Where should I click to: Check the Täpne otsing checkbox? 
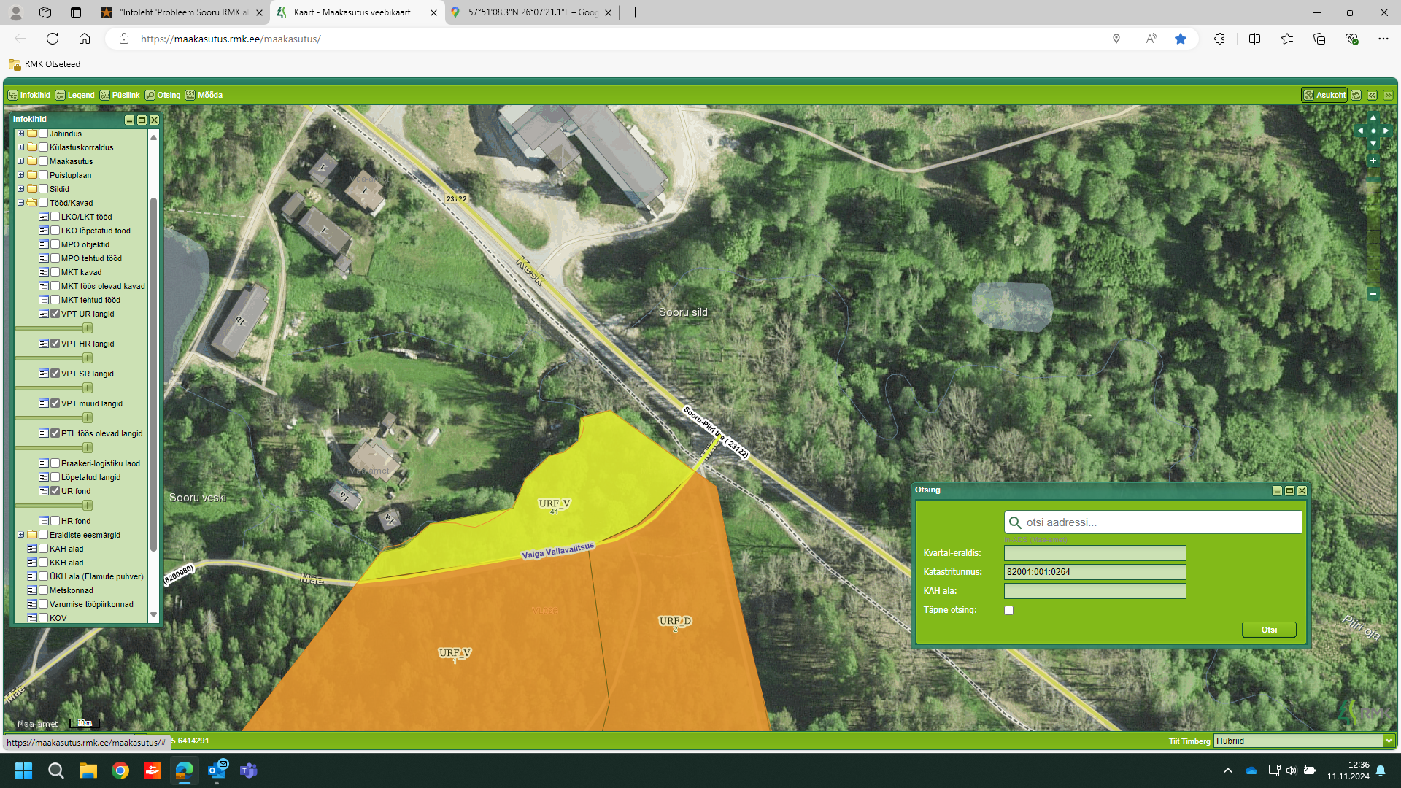click(x=1008, y=611)
